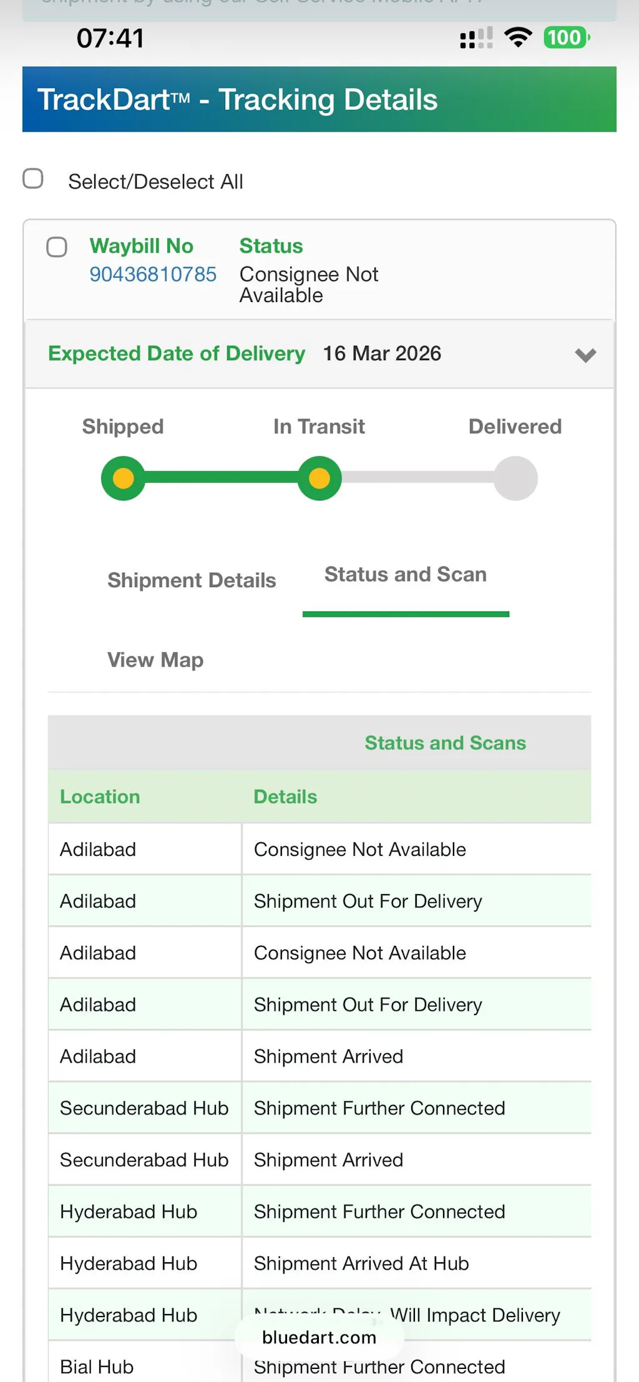639x1382 pixels.
Task: Tap the Wi-Fi status icon
Action: tap(518, 37)
